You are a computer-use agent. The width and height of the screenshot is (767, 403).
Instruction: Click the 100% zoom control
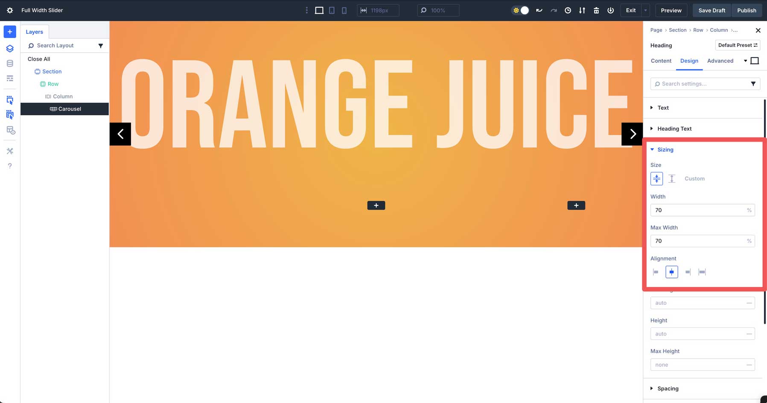pyautogui.click(x=438, y=10)
